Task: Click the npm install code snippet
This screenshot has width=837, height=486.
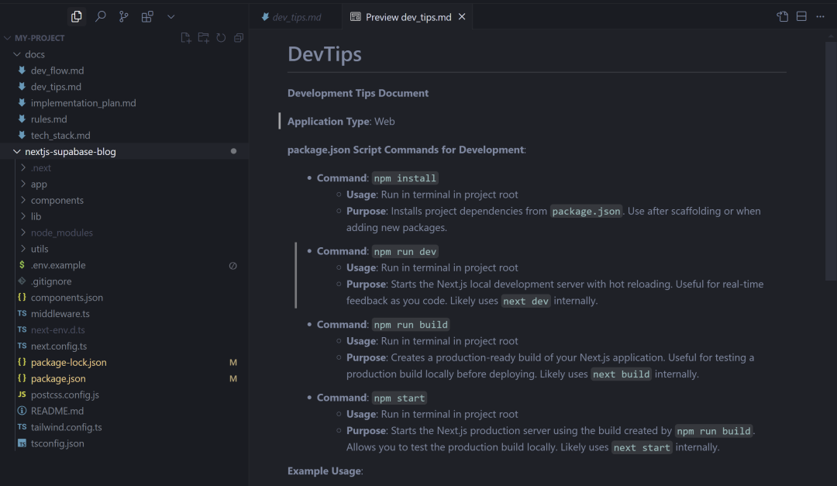Action: (405, 178)
